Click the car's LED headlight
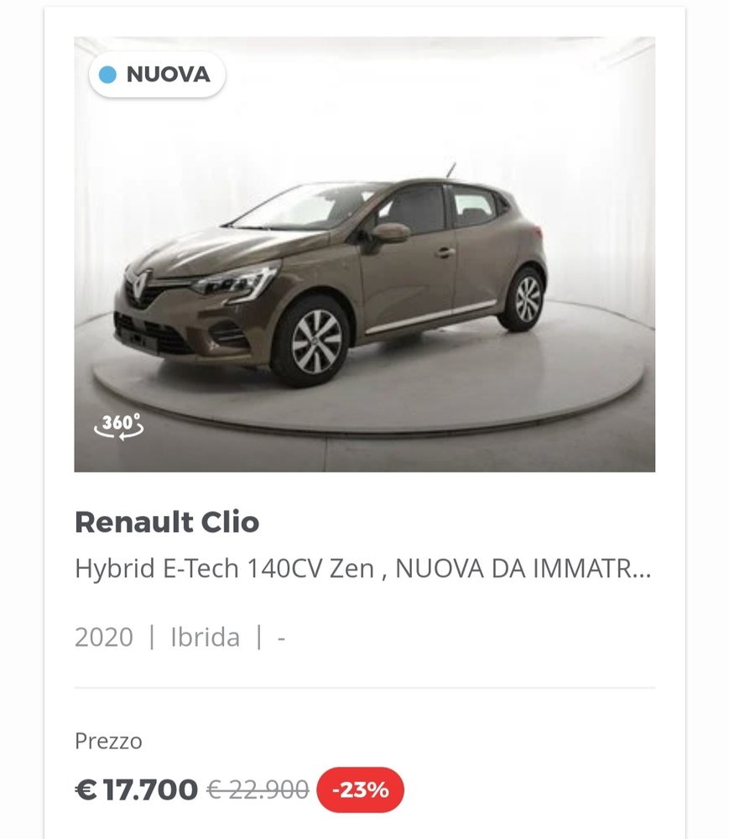The height and width of the screenshot is (839, 729). [x=237, y=281]
